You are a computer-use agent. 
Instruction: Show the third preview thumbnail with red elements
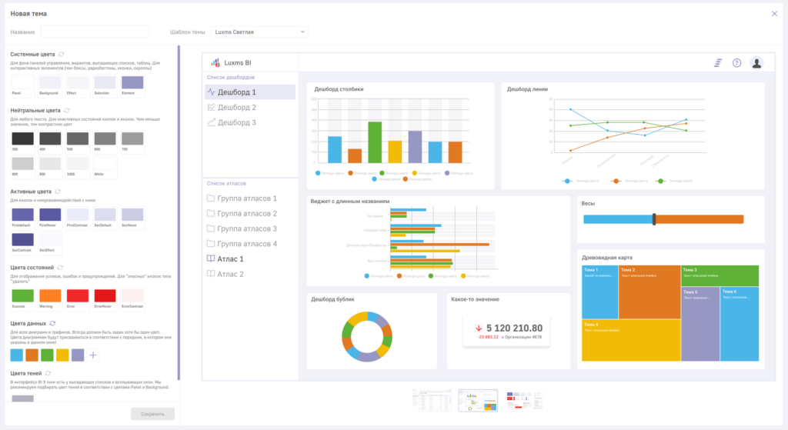click(x=524, y=400)
